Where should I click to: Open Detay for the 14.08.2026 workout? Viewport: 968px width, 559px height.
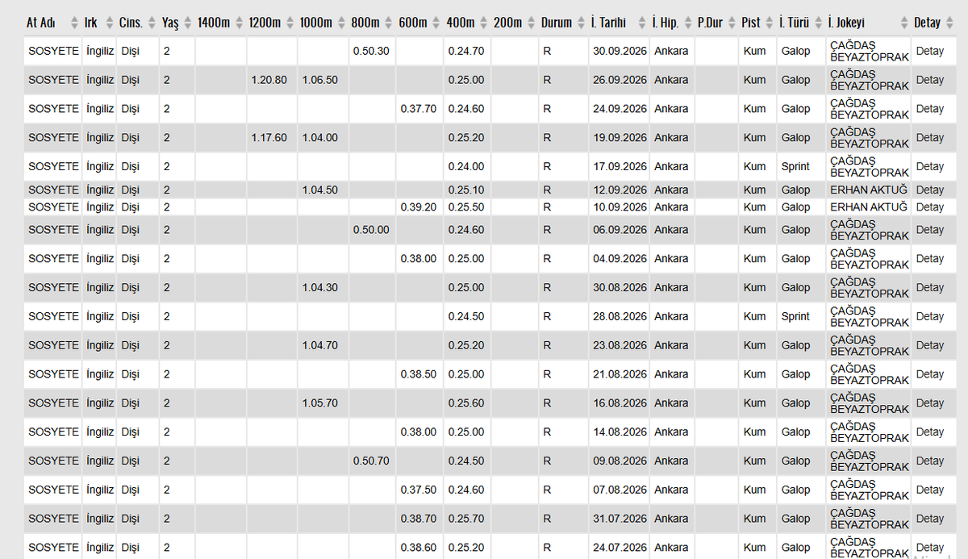pos(929,432)
